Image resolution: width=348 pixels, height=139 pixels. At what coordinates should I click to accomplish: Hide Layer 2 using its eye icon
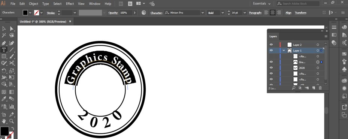[271, 45]
